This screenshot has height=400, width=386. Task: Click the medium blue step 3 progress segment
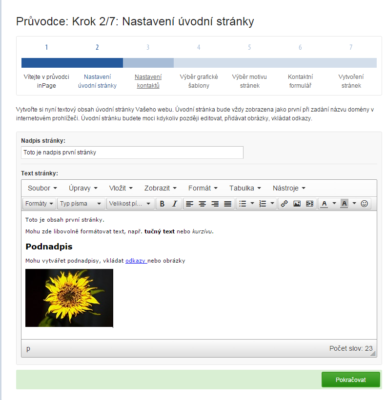click(x=148, y=63)
